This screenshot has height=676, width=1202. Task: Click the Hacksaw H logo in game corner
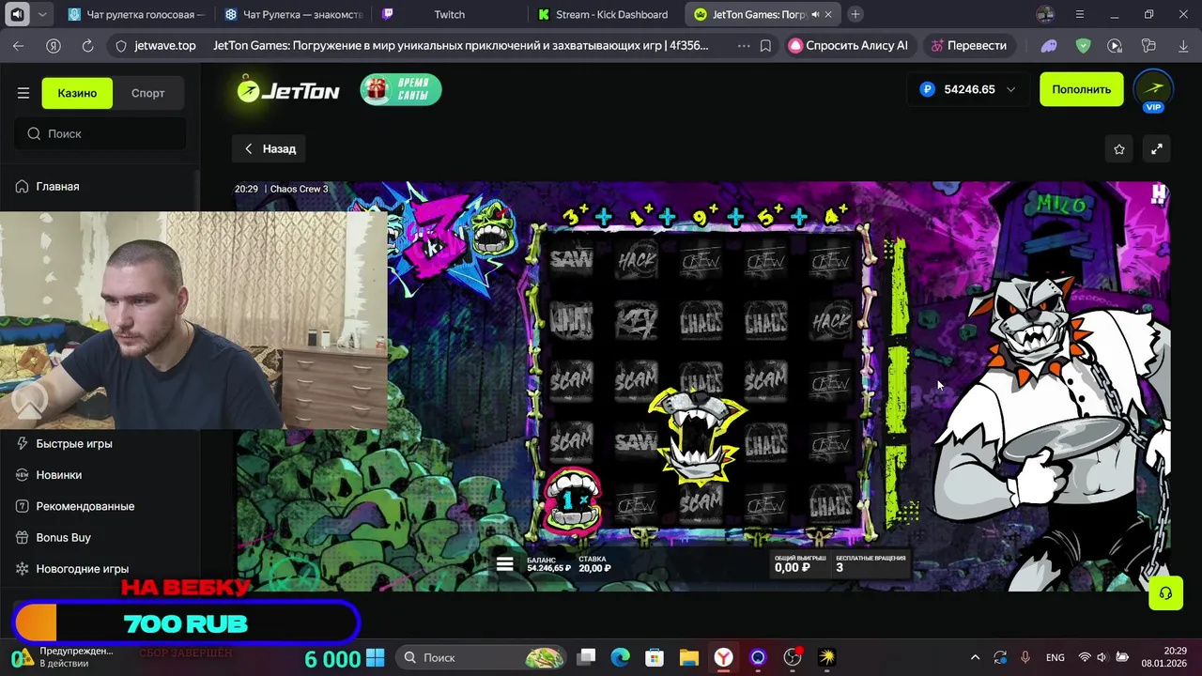click(1159, 194)
